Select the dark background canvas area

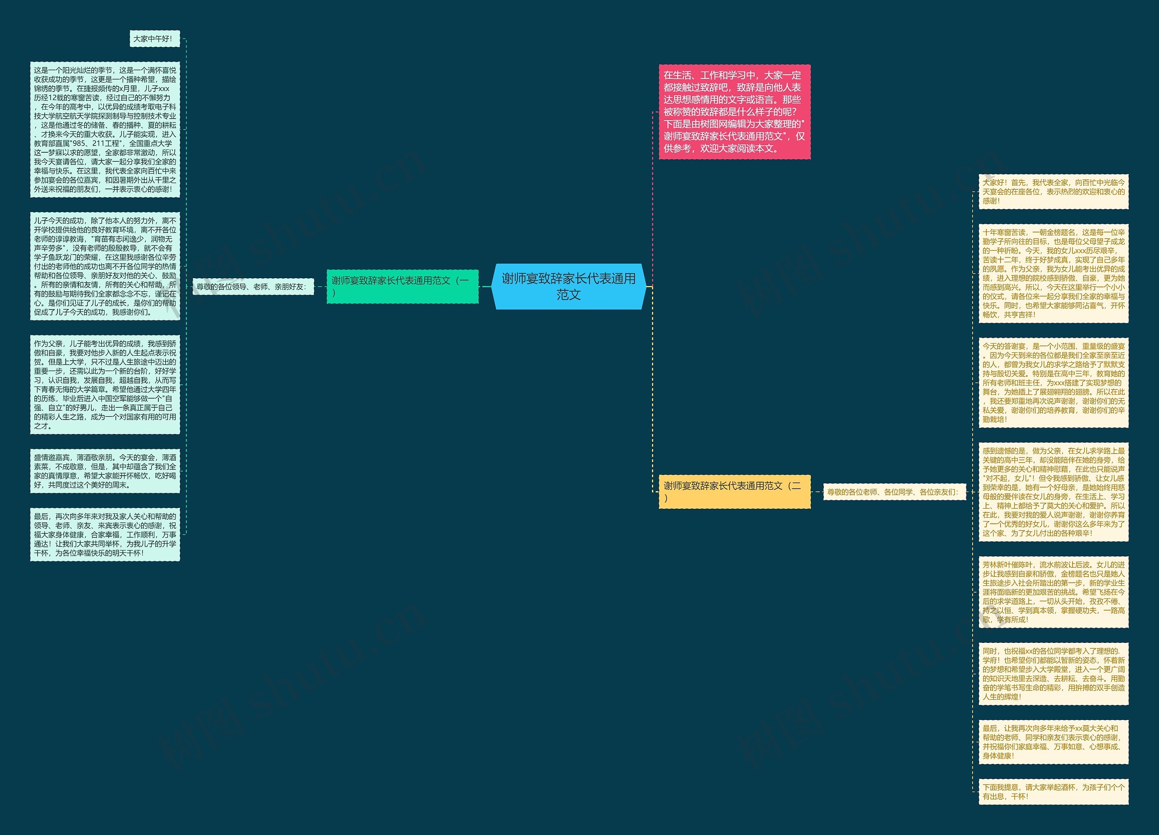tap(579, 417)
